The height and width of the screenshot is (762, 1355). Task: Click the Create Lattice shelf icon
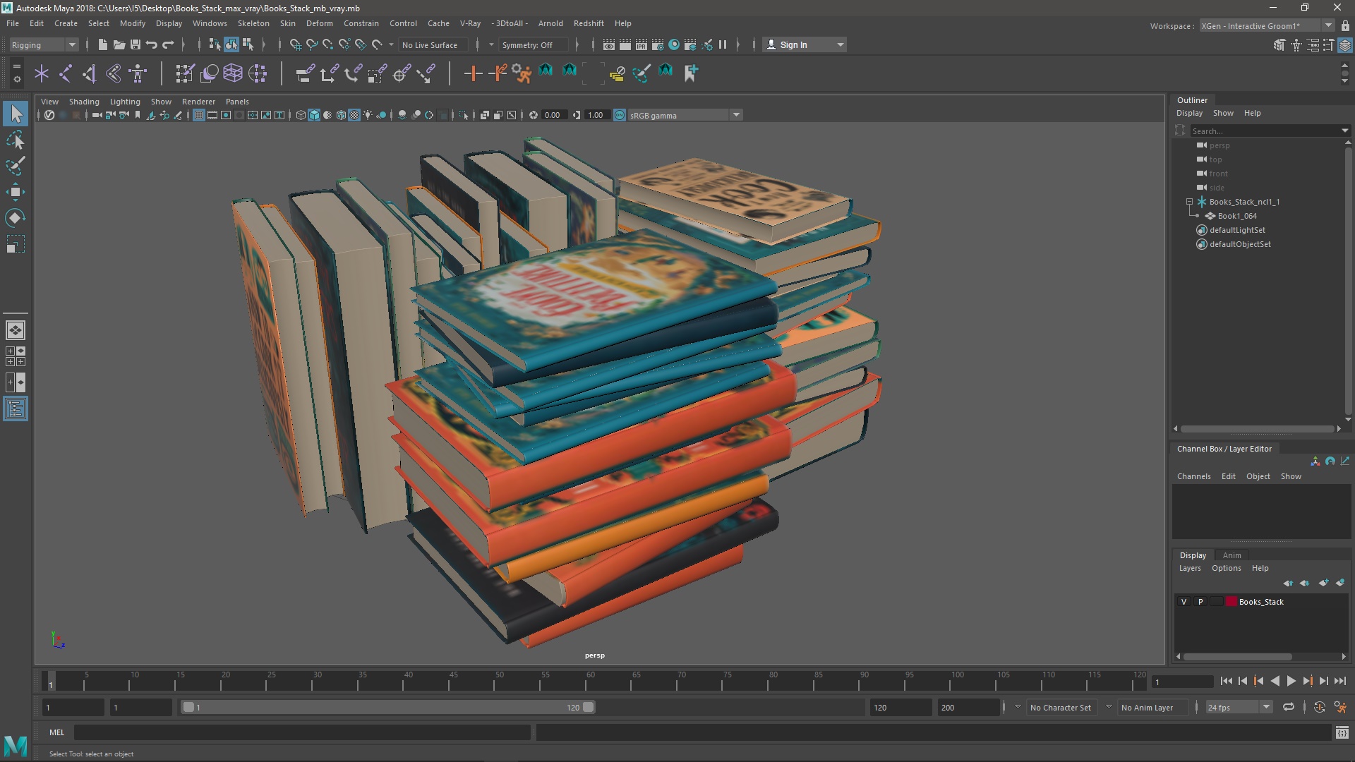pos(233,73)
